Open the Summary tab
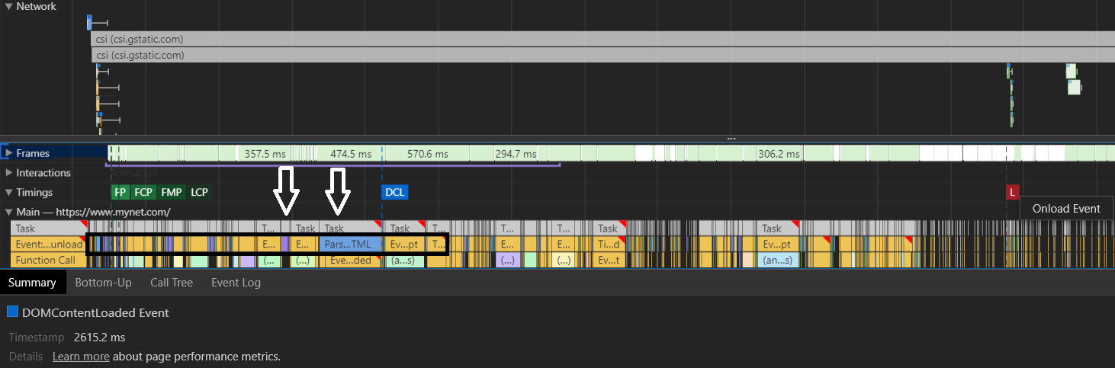1115x368 pixels. [32, 283]
